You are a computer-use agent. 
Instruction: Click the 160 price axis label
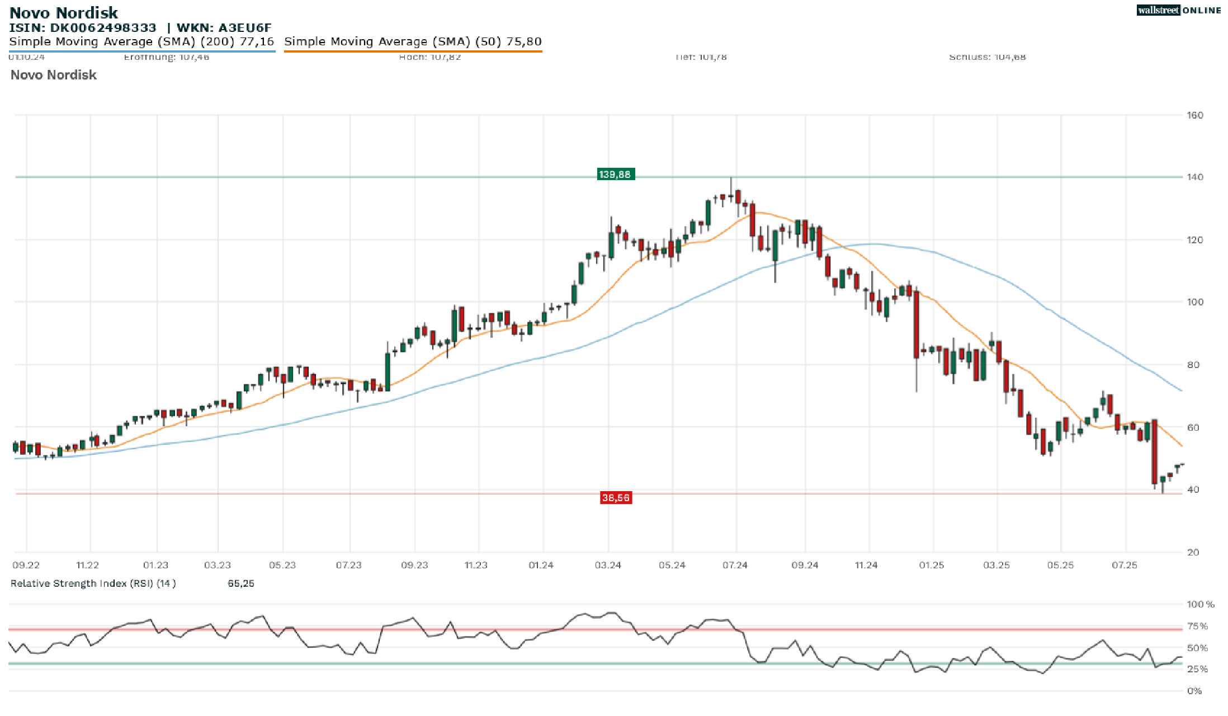click(1195, 115)
